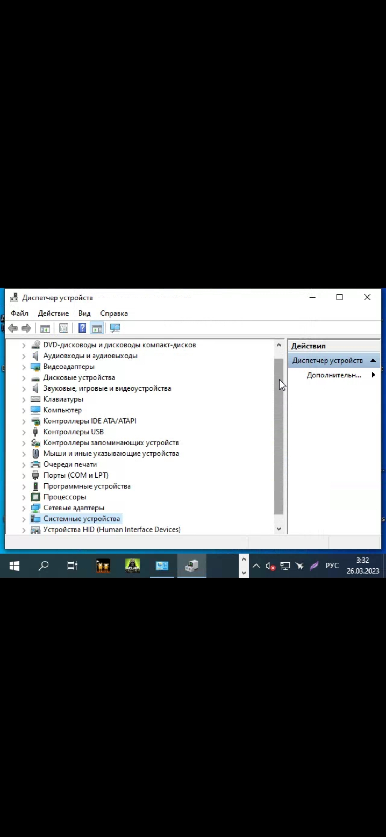Open the taskbar Search magnifier
The width and height of the screenshot is (386, 837).
tap(44, 566)
